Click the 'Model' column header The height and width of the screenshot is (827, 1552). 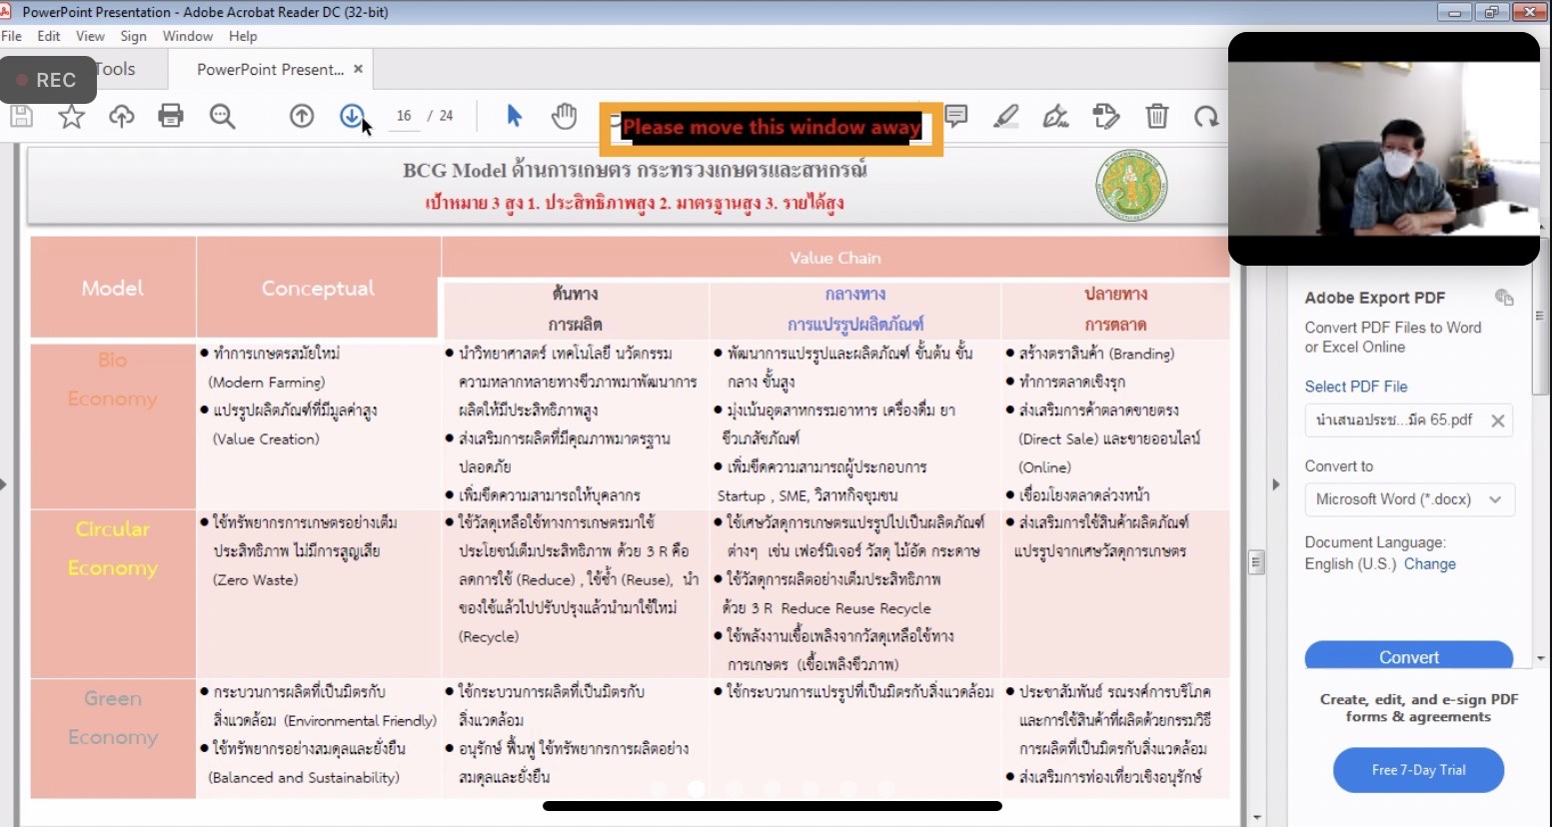[113, 288]
